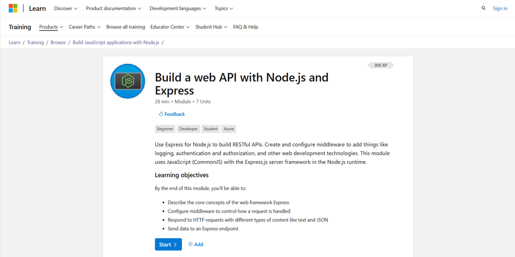Click 'Describe the core concepts' objective
This screenshot has height=257, width=515.
point(228,202)
